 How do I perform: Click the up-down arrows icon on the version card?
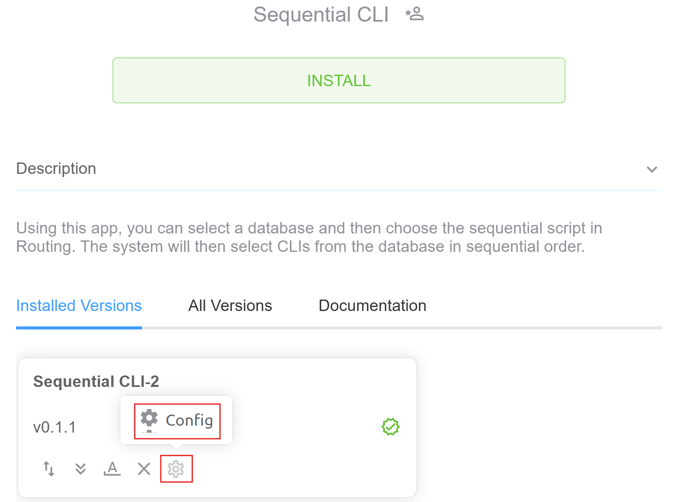(49, 469)
